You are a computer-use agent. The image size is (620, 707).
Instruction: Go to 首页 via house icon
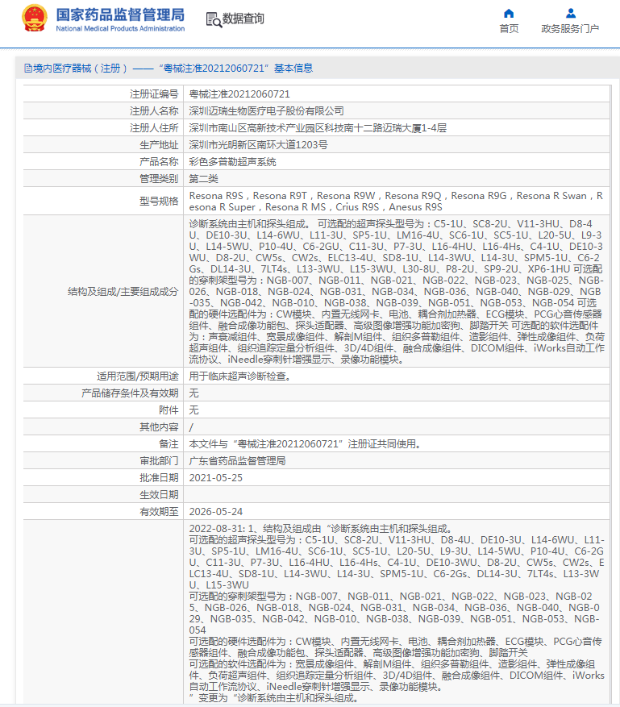(509, 13)
